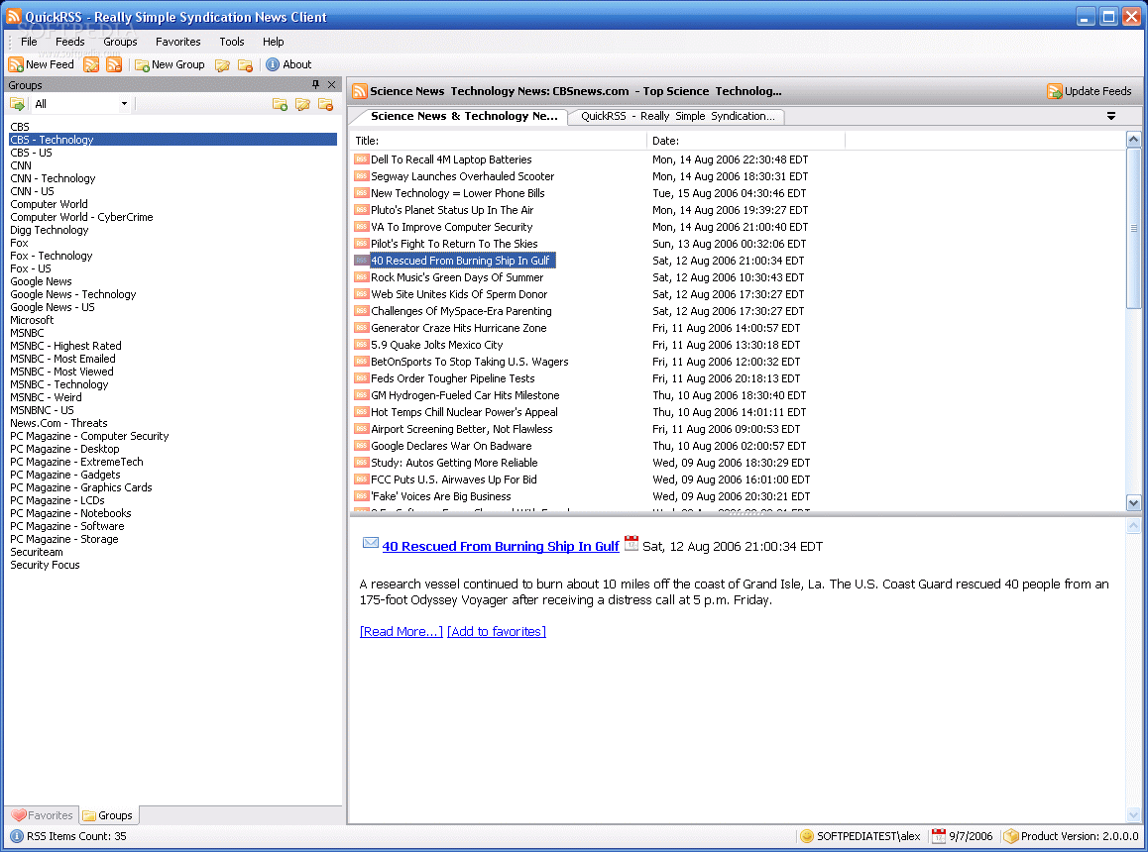Switch to the Favorites bottom tab
1148x852 pixels.
tap(43, 814)
